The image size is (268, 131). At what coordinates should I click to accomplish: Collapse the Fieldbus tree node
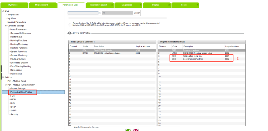pos(3,78)
